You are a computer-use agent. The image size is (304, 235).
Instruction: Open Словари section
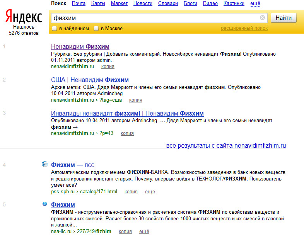pyautogui.click(x=168, y=3)
